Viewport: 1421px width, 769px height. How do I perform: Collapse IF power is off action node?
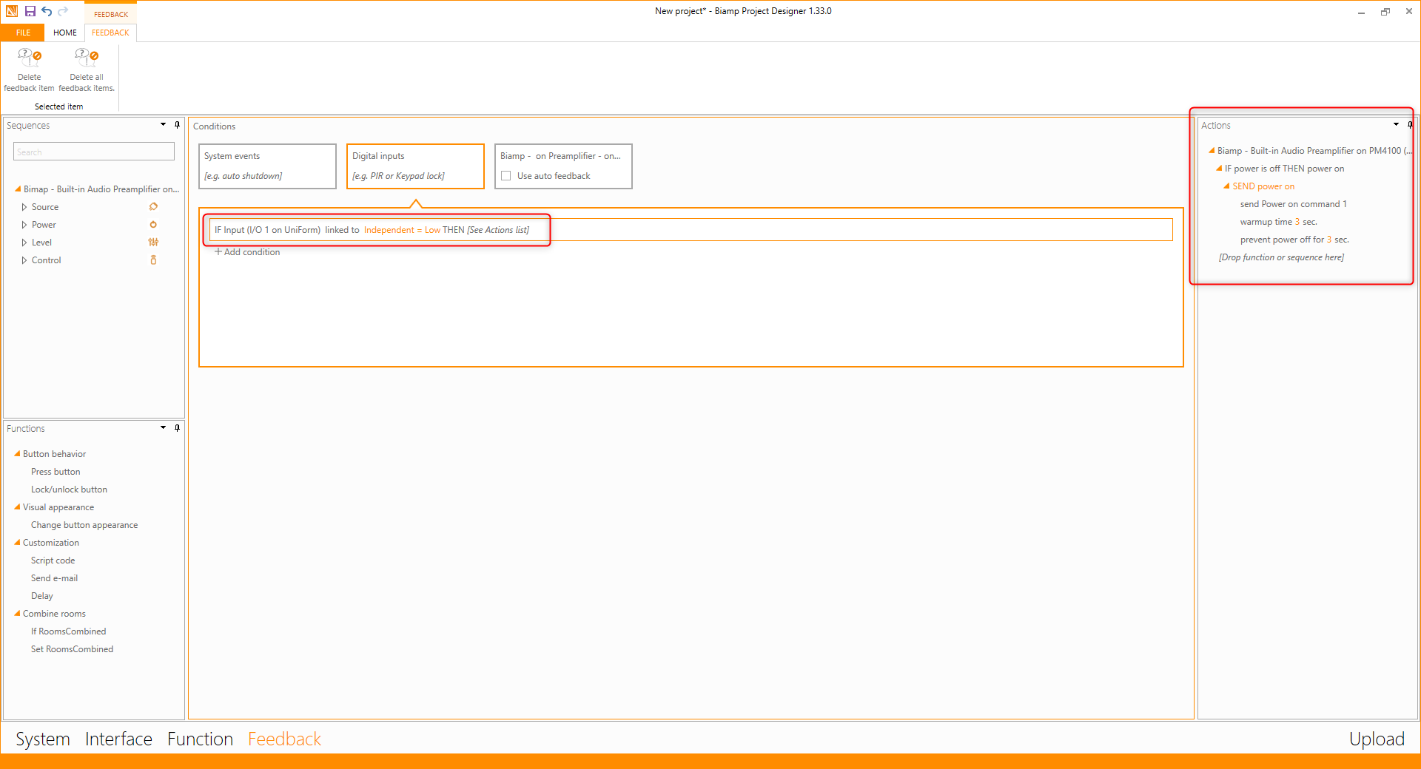(x=1219, y=169)
